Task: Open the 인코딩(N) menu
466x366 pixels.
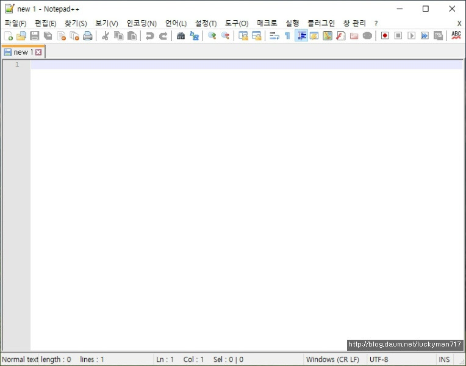Action: point(142,23)
